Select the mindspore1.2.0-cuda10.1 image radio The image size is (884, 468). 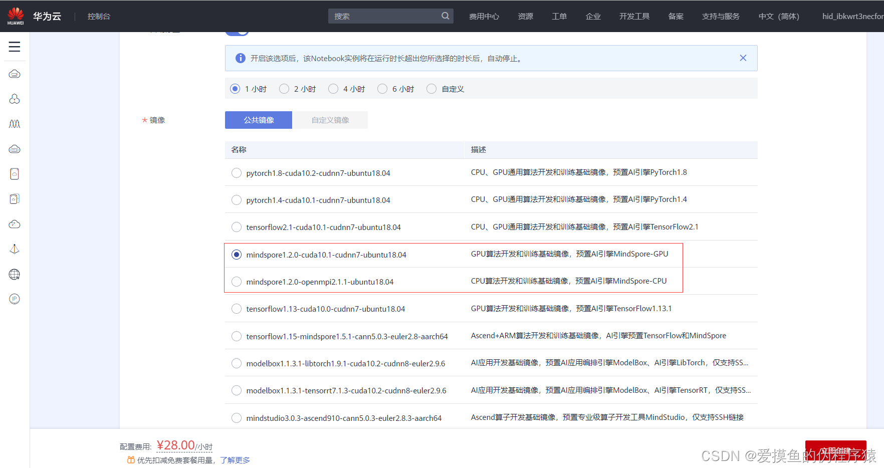pyautogui.click(x=237, y=255)
